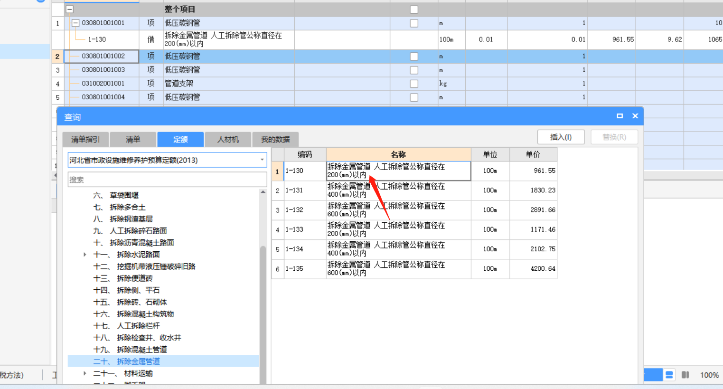Screen dimensions: 723x389
Task: Select 十二、挖掘机带液压锤破碎旧路 tree item
Action: pyautogui.click(x=144, y=266)
